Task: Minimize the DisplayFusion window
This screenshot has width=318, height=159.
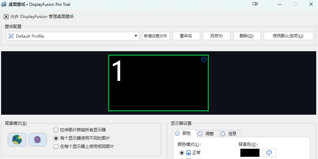Action: coord(280,4)
